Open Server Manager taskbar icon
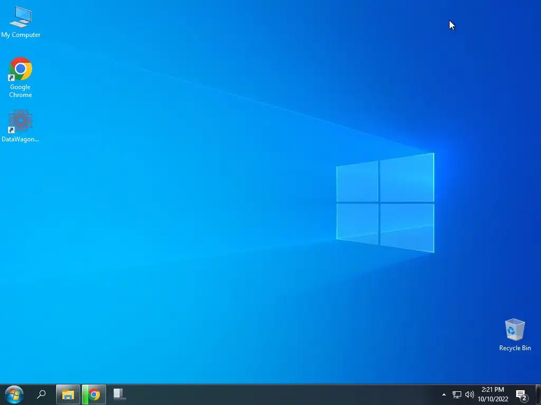The image size is (541, 405). [x=119, y=394]
